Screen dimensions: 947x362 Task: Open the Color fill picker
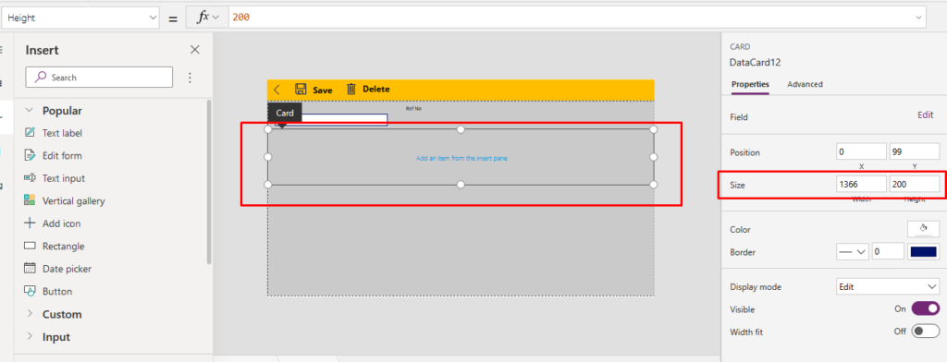[x=924, y=229]
